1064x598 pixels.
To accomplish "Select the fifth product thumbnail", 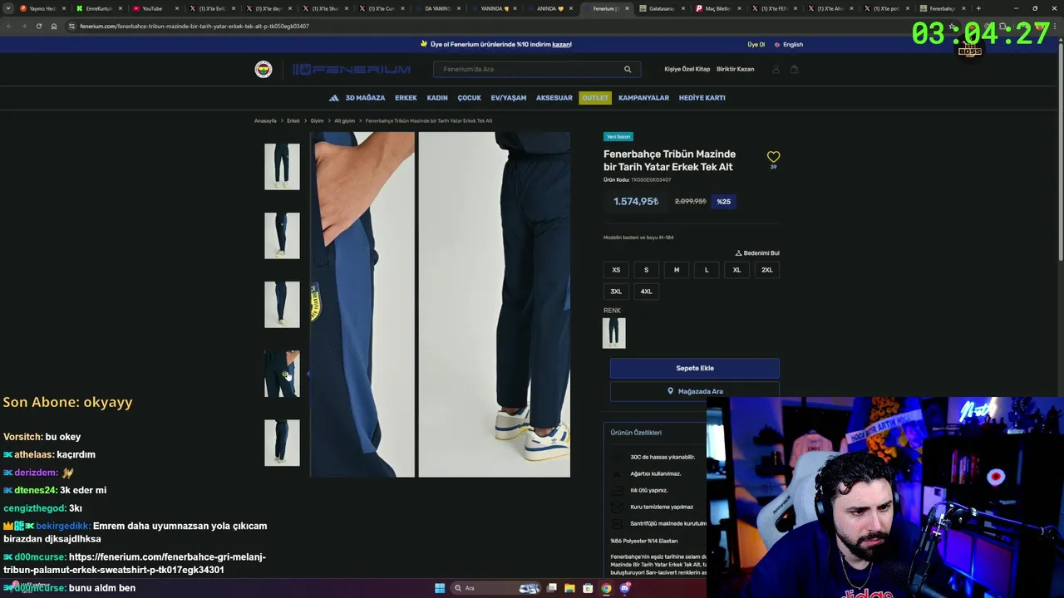I will click(x=282, y=443).
